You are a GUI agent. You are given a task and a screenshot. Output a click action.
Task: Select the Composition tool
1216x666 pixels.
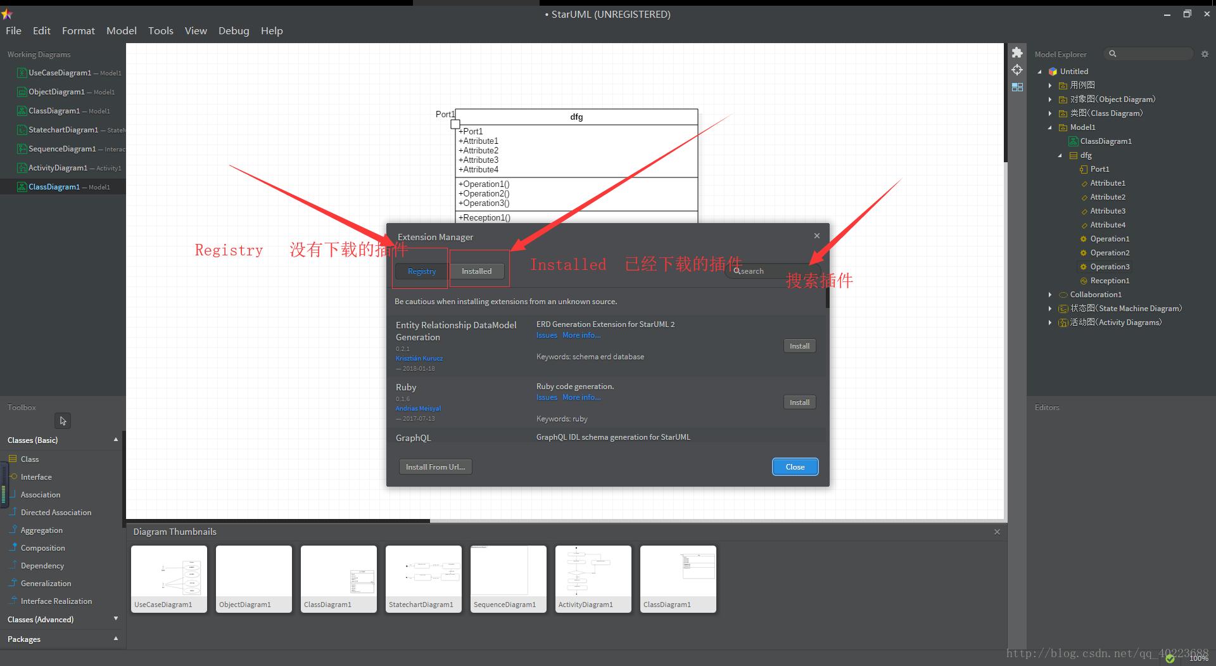click(42, 548)
